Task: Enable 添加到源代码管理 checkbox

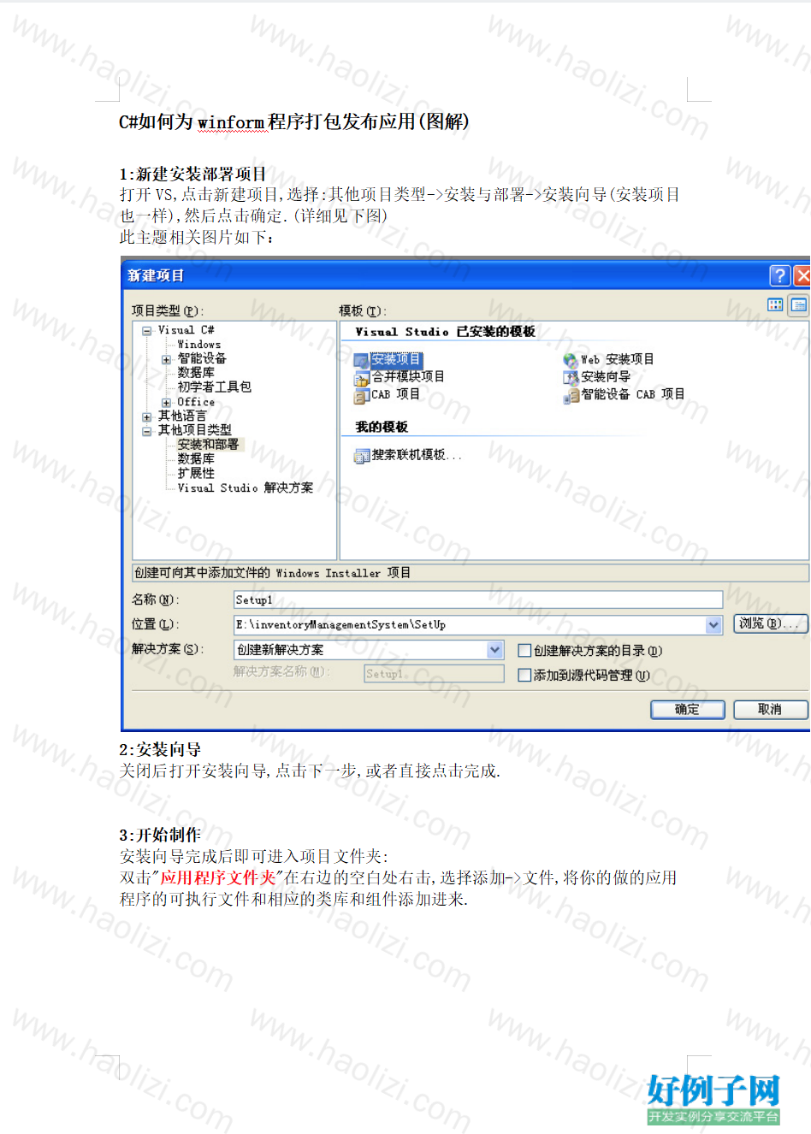Action: pos(524,675)
